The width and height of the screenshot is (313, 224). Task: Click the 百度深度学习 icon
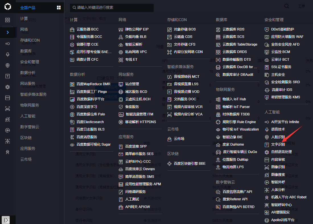tap(72, 107)
